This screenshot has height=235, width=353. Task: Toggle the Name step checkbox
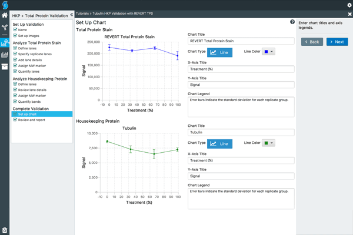(15, 29)
